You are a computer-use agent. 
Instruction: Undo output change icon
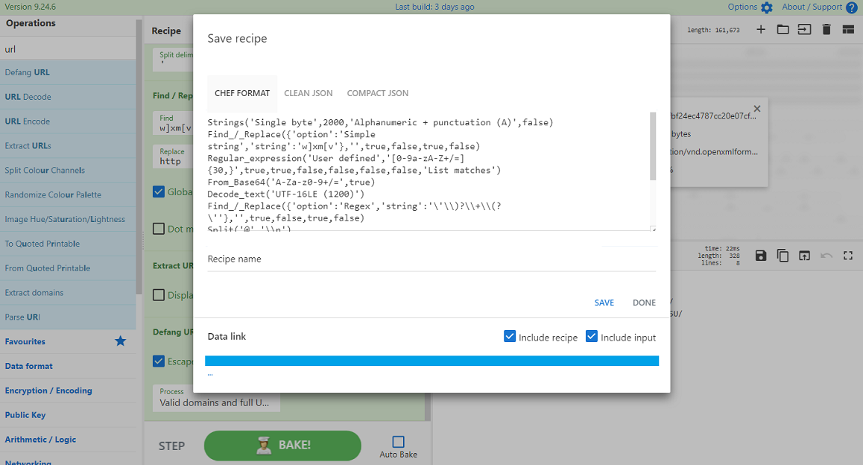pos(826,256)
